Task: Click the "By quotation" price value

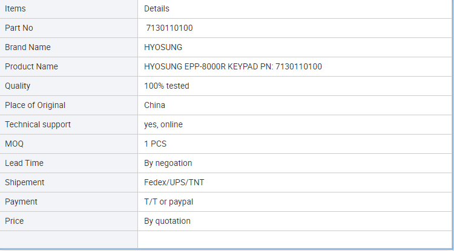Action: (167, 221)
